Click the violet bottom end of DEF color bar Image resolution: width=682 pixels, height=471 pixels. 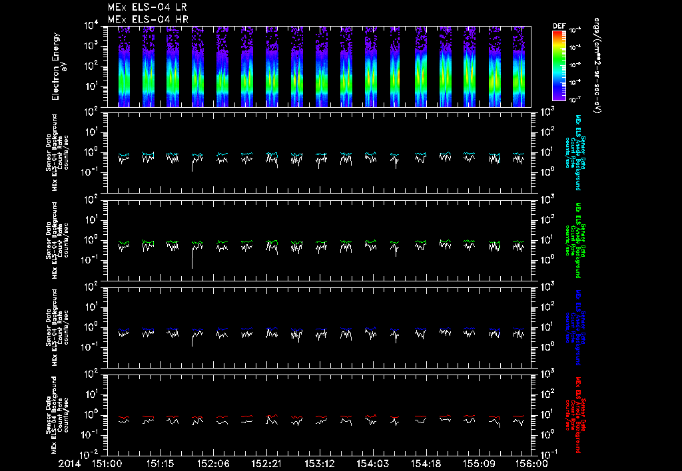559,97
